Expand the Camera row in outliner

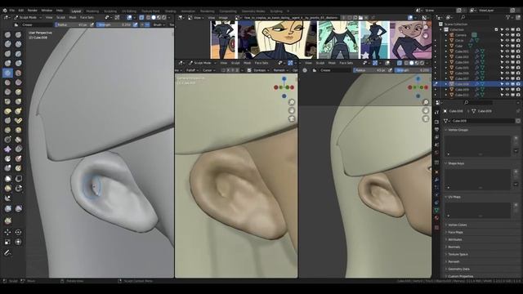click(446, 35)
